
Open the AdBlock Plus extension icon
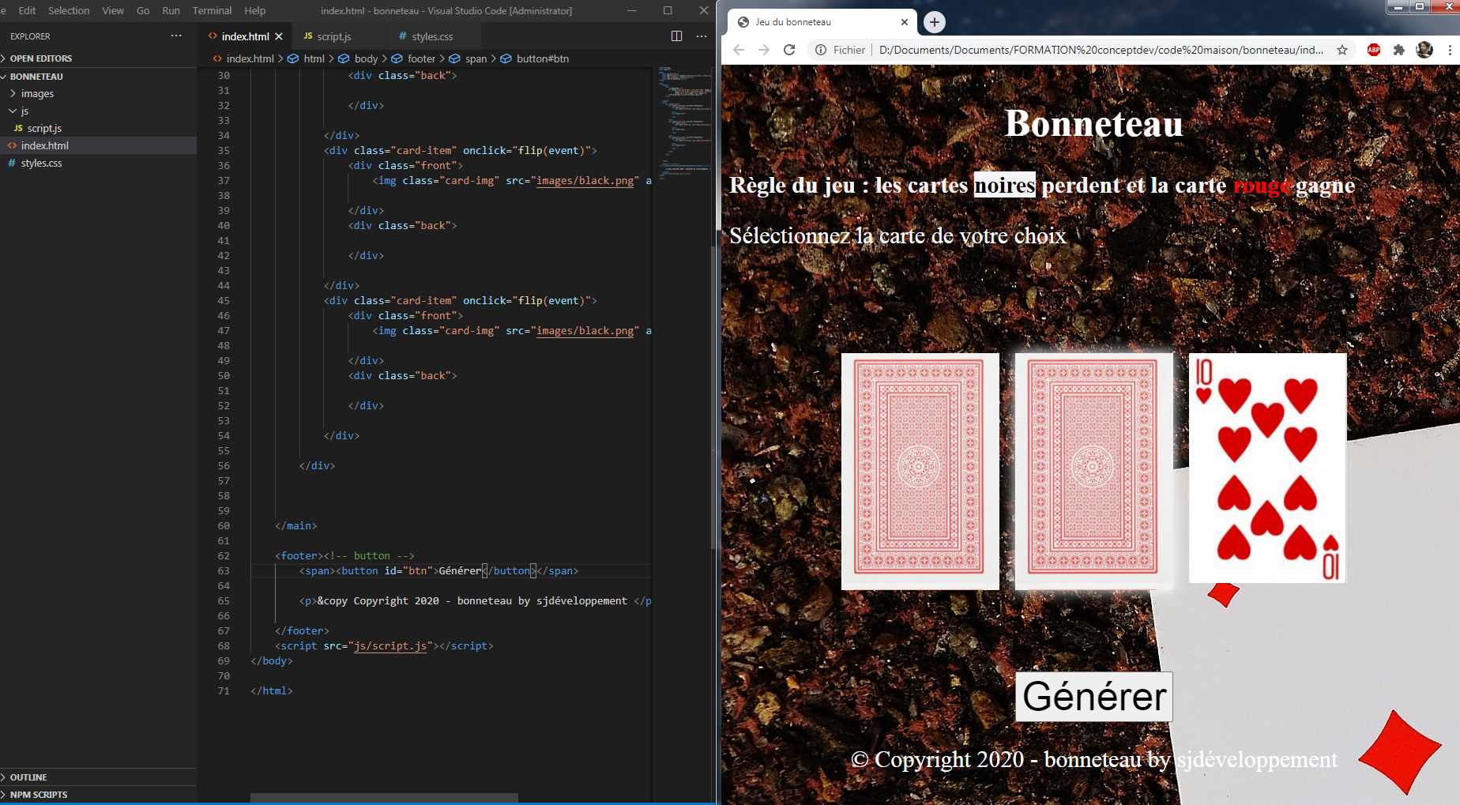[x=1374, y=50]
